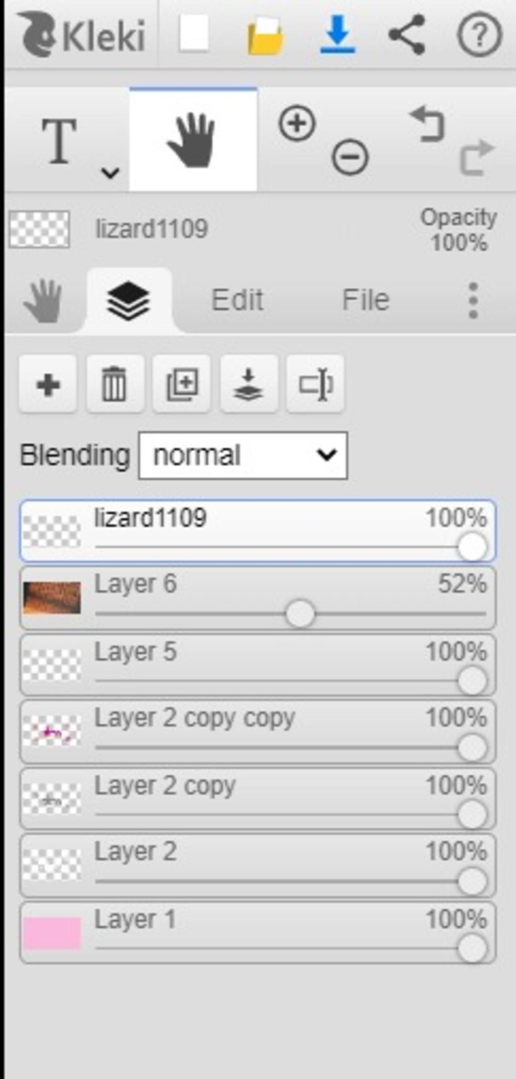Click the add new layer button
Image resolution: width=516 pixels, height=1079 pixels.
(48, 385)
